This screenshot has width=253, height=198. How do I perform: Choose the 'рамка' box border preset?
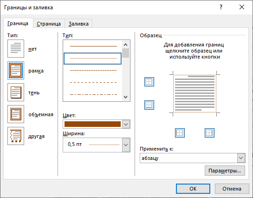tap(16, 70)
